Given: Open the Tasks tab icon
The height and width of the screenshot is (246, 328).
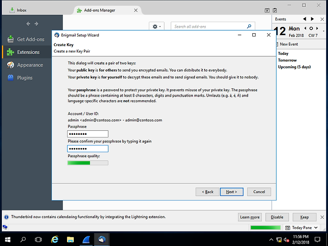Looking at the screenshot, I should point(275,10).
